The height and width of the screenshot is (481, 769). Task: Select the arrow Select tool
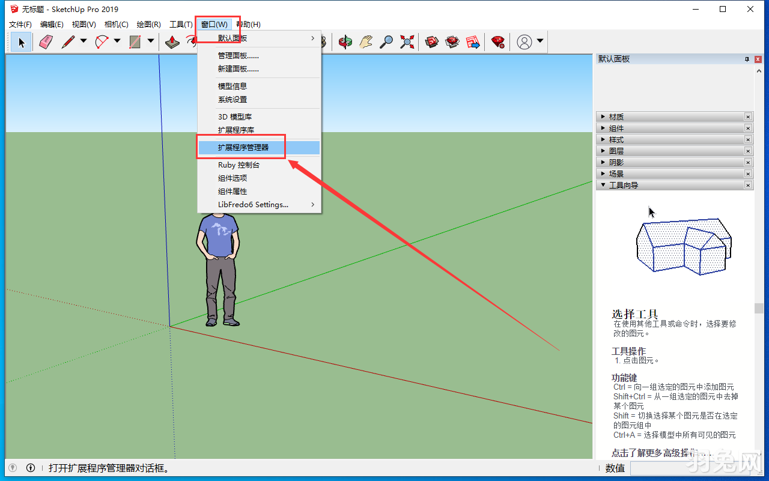pos(22,42)
